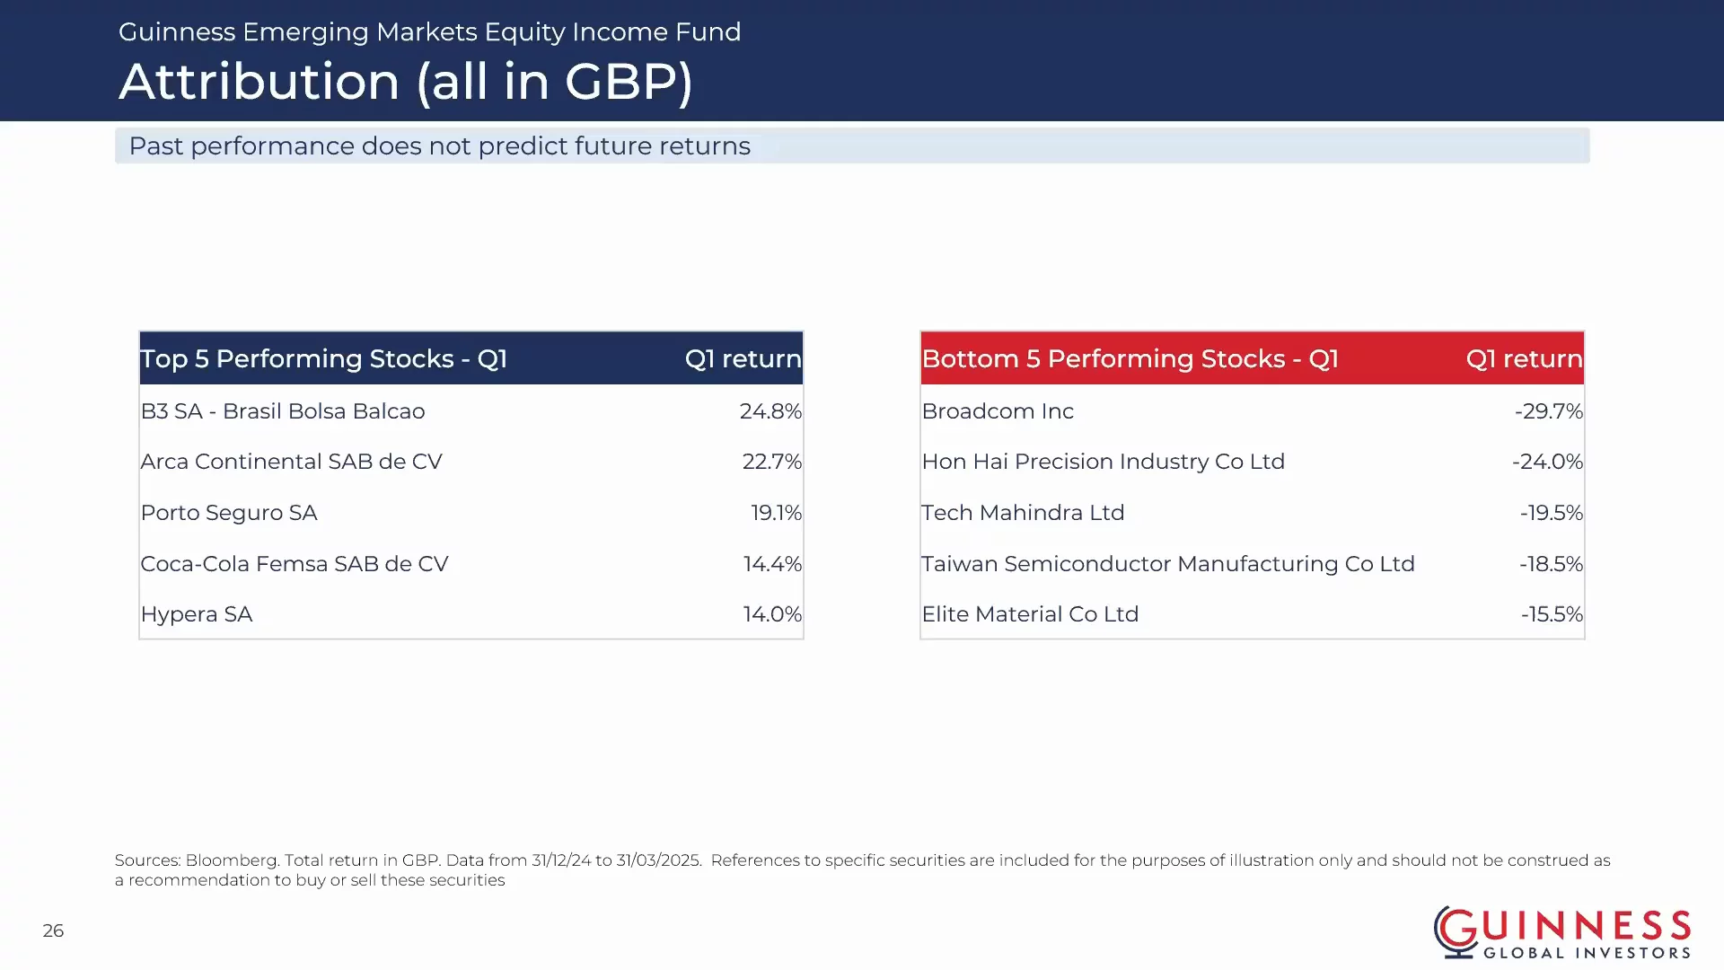Viewport: 1724px width, 970px height.
Task: Click the past performance disclaimer banner
Action: point(852,145)
